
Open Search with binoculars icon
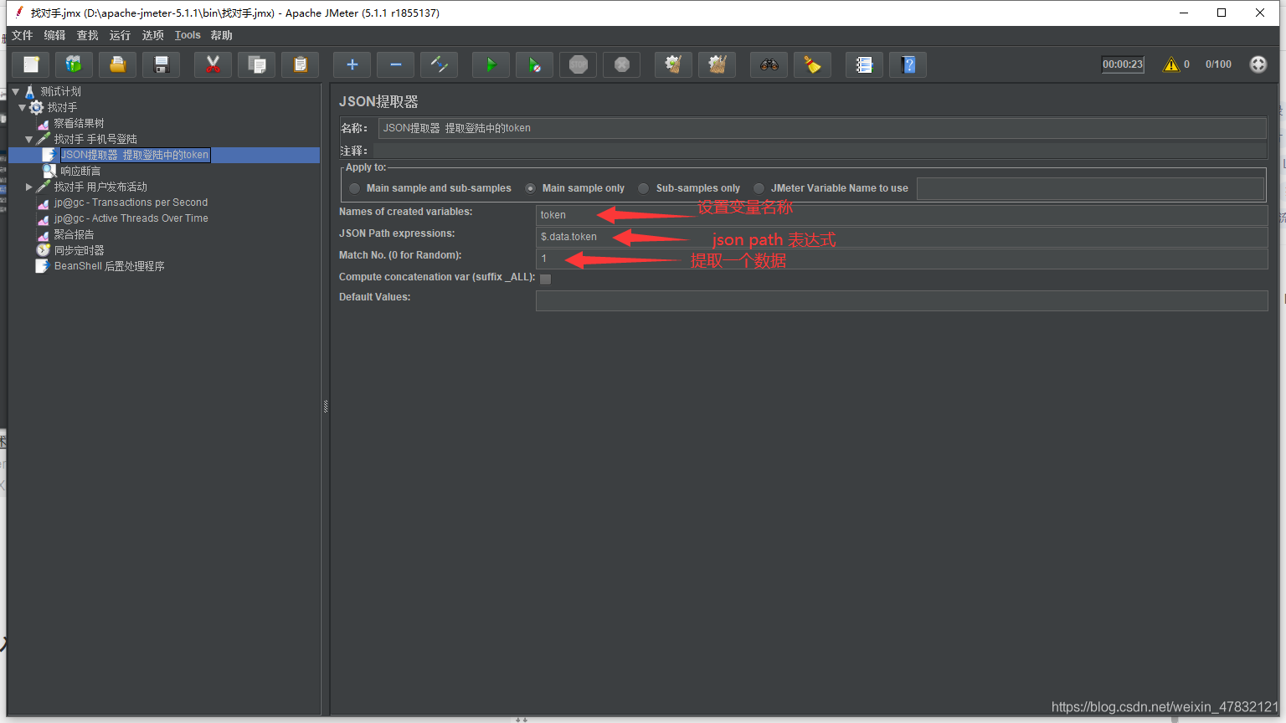769,64
